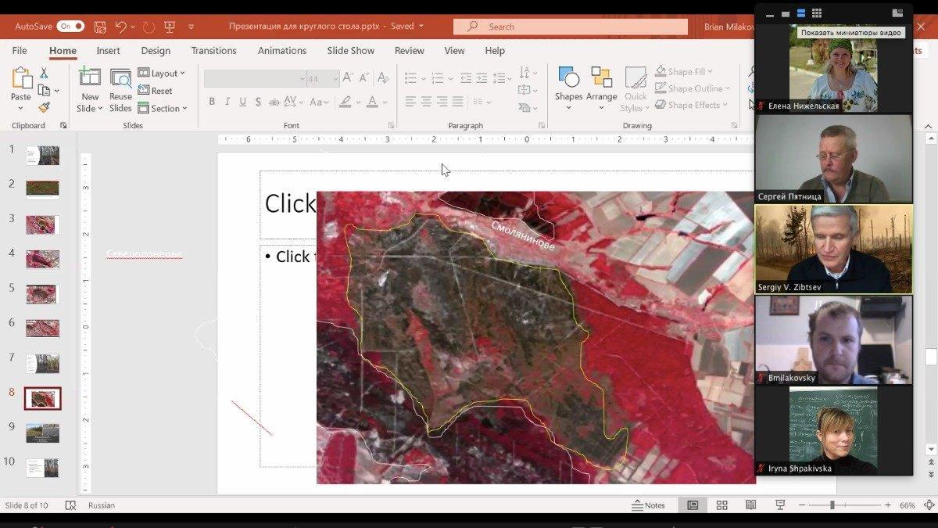Open the Transitions tab
The width and height of the screenshot is (938, 528).
coord(213,50)
